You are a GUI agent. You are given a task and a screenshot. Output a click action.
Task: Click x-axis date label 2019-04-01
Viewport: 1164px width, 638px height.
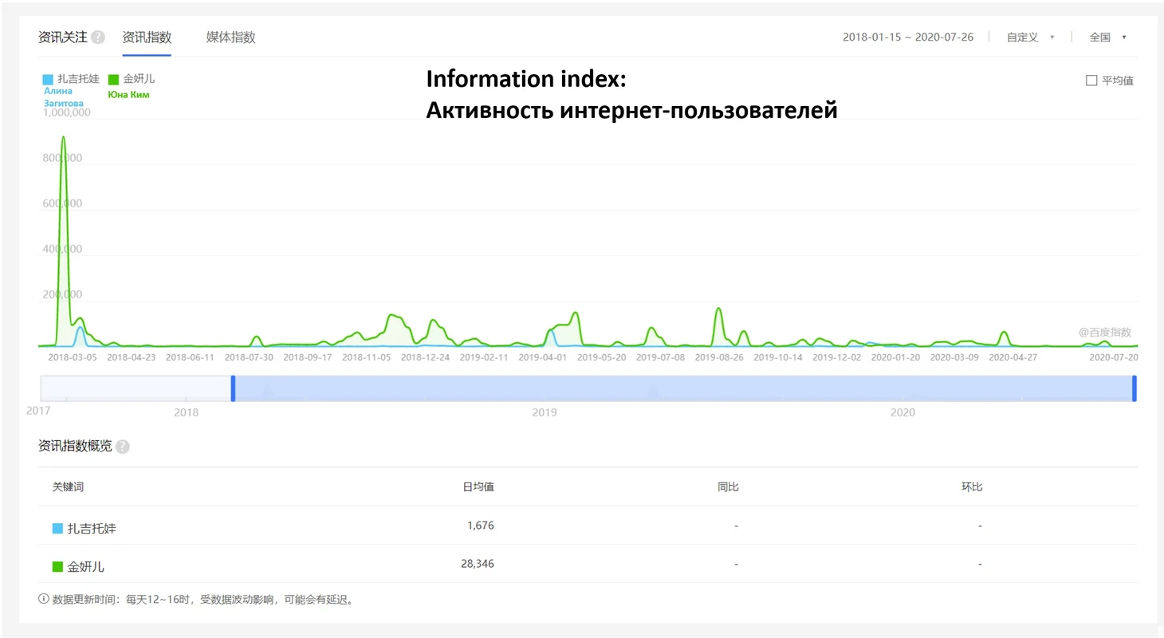543,357
